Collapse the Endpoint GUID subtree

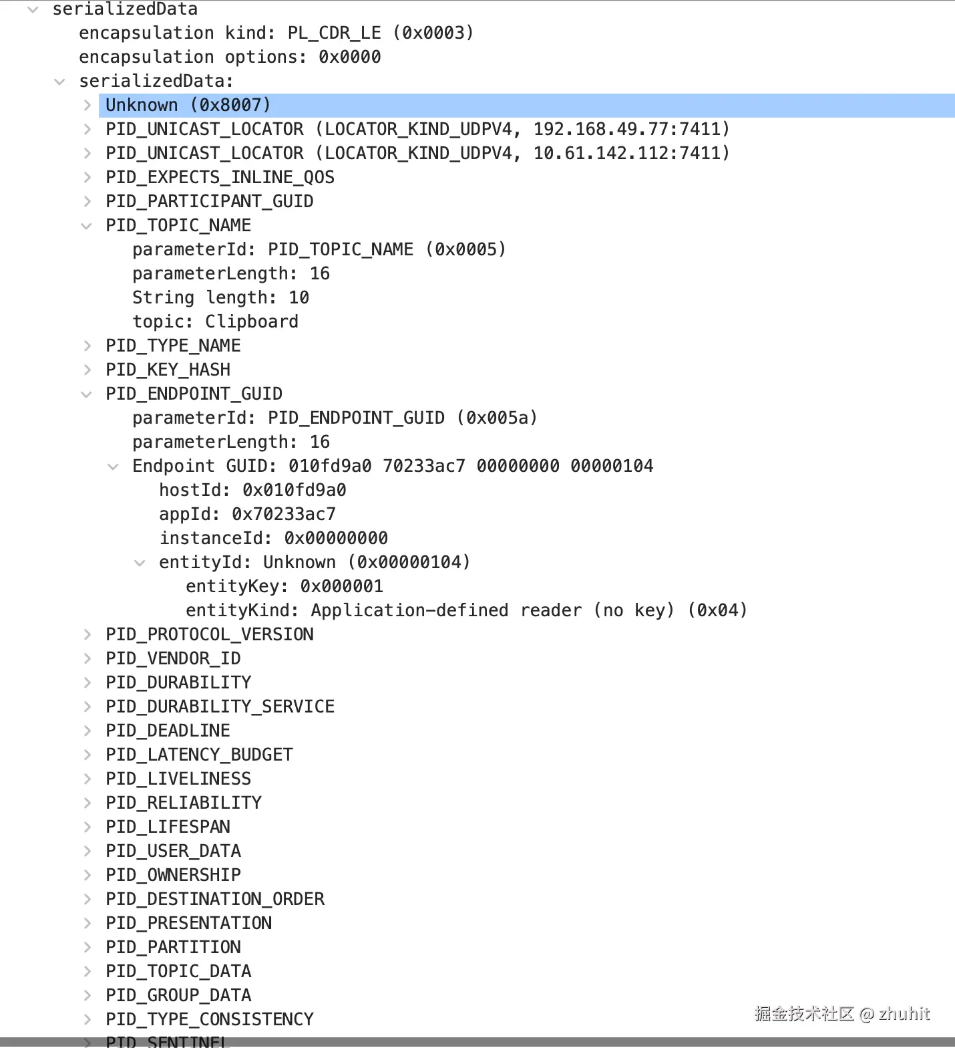(x=114, y=467)
